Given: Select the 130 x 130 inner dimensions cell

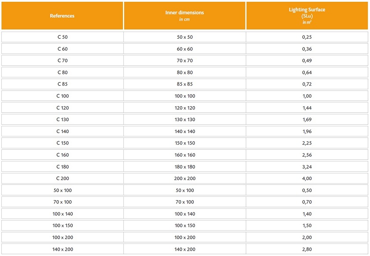Looking at the screenshot, I should pos(185,119).
